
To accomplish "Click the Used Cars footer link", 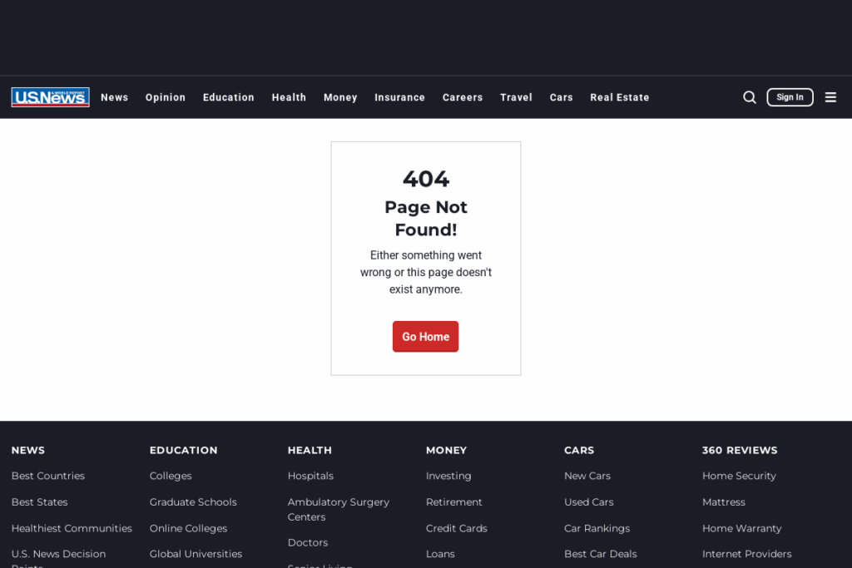I will tap(588, 502).
